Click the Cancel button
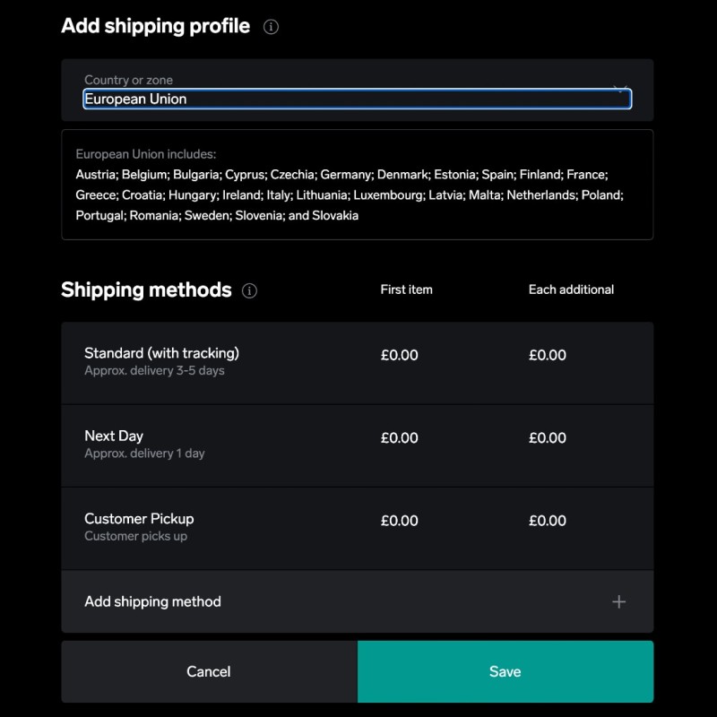Image resolution: width=717 pixels, height=717 pixels. pos(208,670)
